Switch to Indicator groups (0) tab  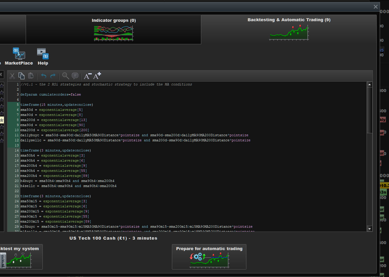114,30
